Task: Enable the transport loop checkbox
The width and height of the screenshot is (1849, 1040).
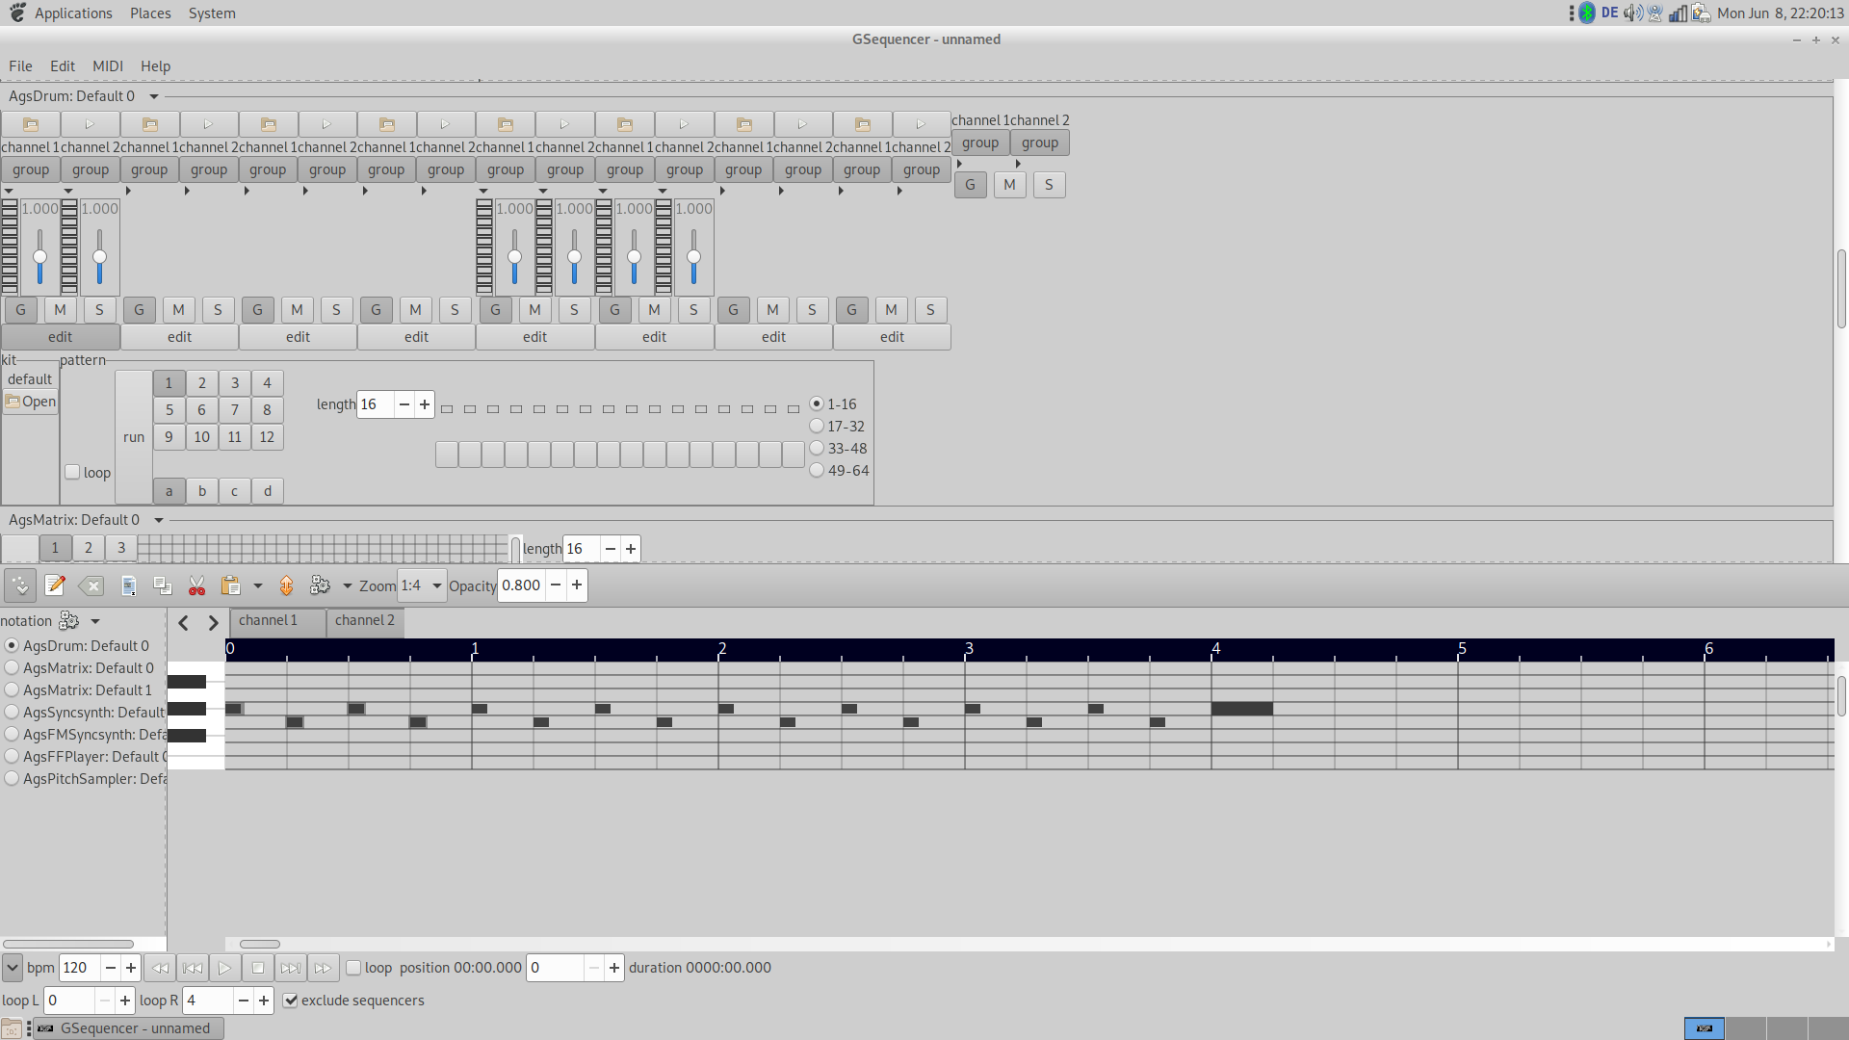Action: click(353, 968)
